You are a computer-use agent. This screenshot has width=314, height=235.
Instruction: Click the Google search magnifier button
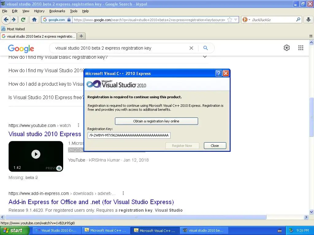(205, 48)
